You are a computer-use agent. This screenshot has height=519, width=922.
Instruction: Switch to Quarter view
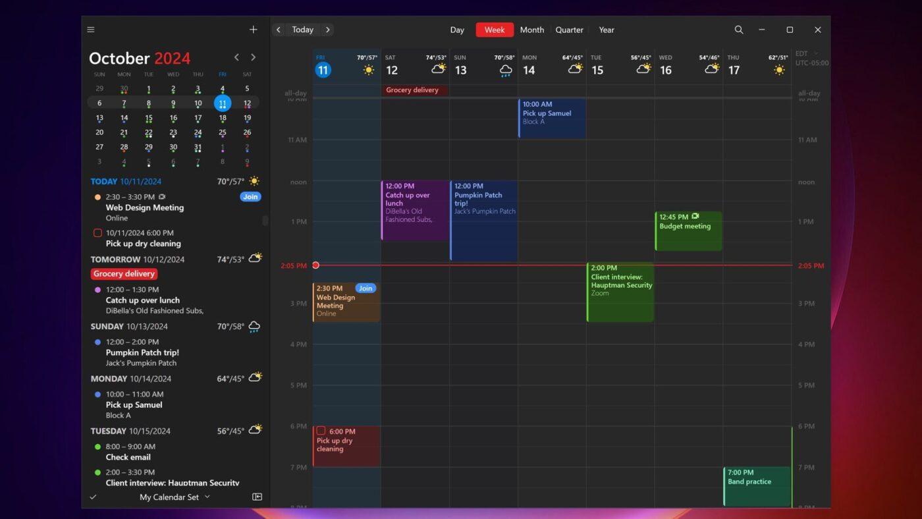569,30
